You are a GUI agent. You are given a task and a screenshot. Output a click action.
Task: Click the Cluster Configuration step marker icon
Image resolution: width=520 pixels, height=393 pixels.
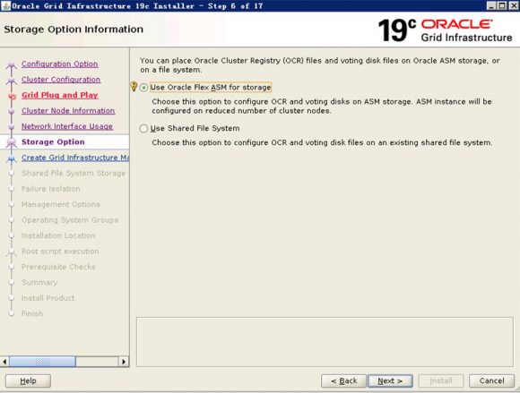[x=12, y=81]
